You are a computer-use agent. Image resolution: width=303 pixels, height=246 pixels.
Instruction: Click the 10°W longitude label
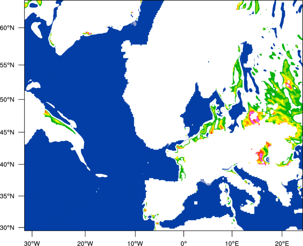135,243
